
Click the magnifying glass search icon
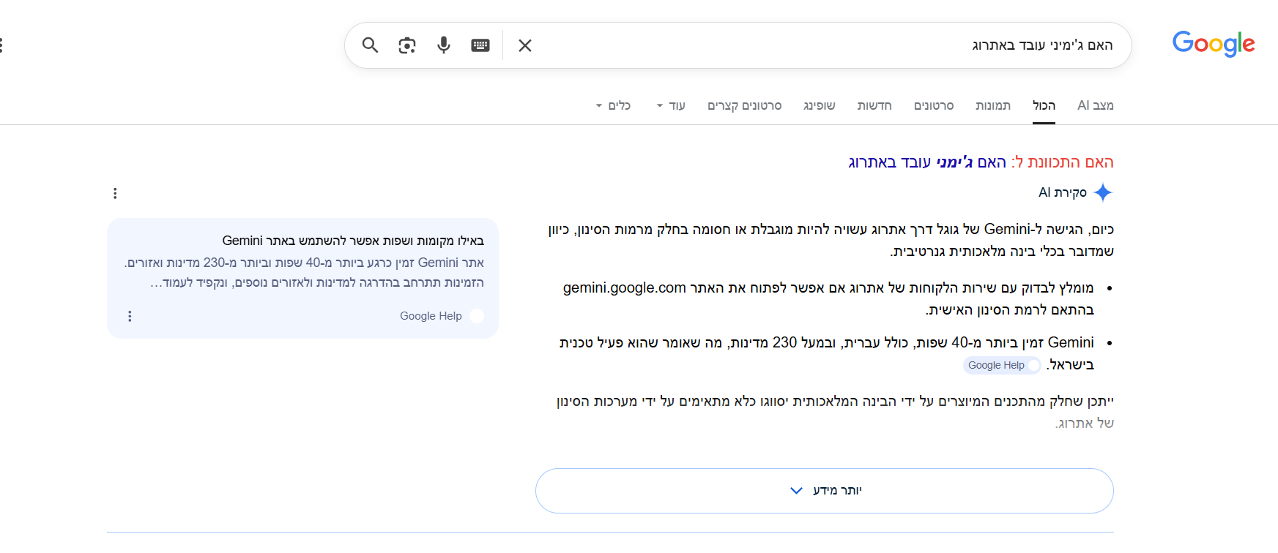(x=370, y=45)
